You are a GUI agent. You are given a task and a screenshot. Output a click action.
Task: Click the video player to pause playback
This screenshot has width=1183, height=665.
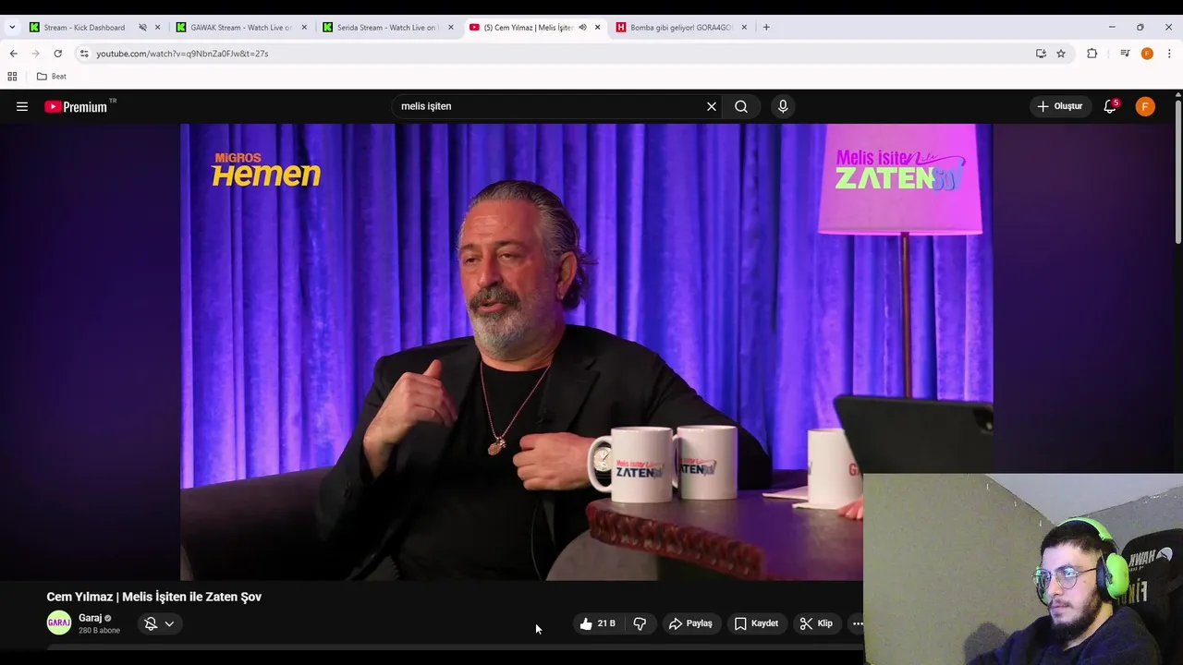coord(586,351)
